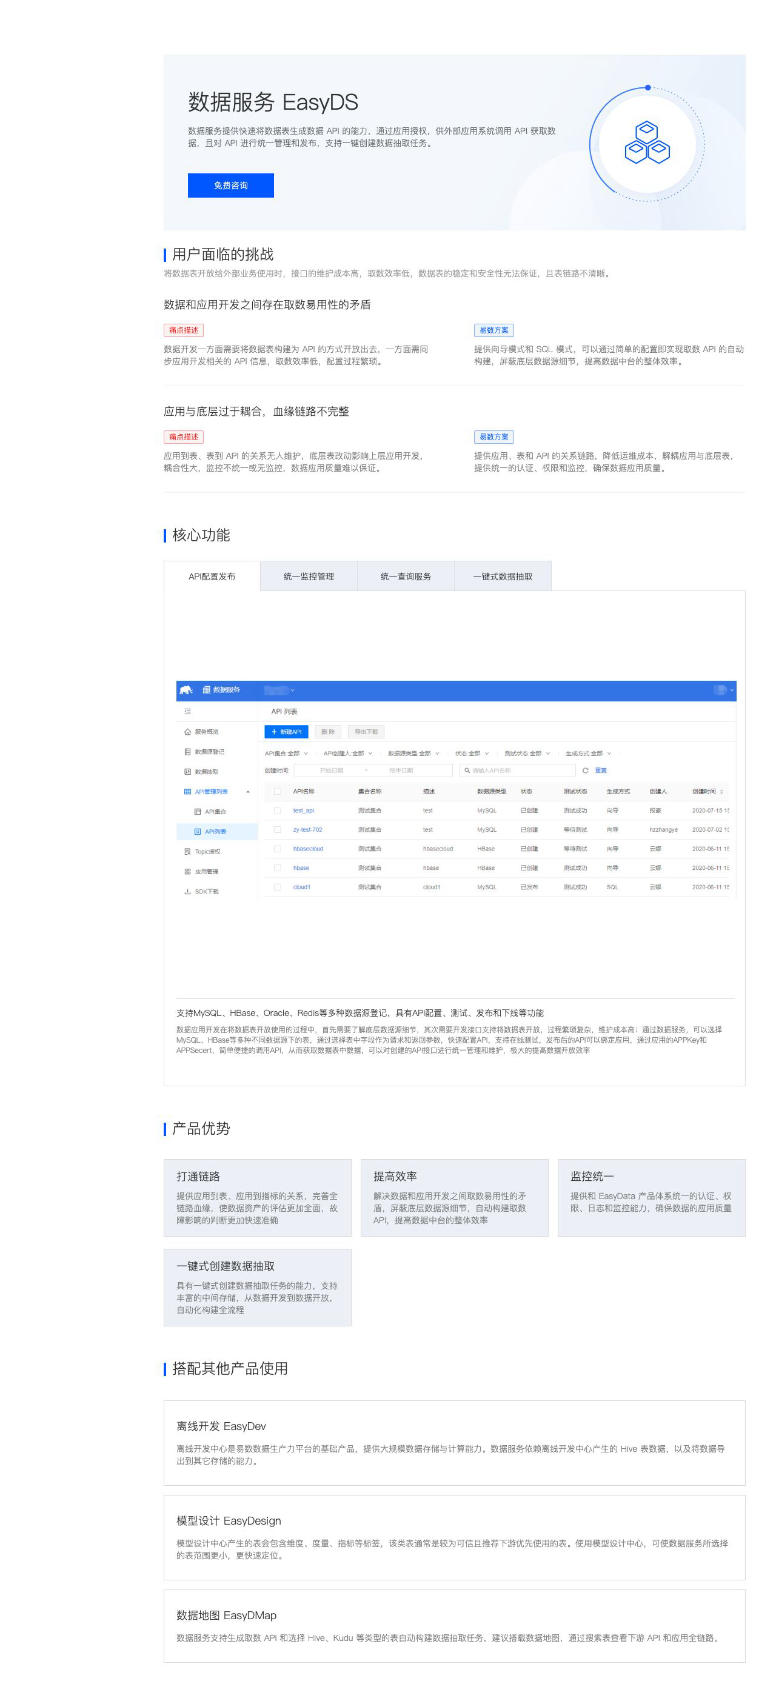
Task: Open the 状态:全部 filter dropdown
Action: [x=472, y=753]
